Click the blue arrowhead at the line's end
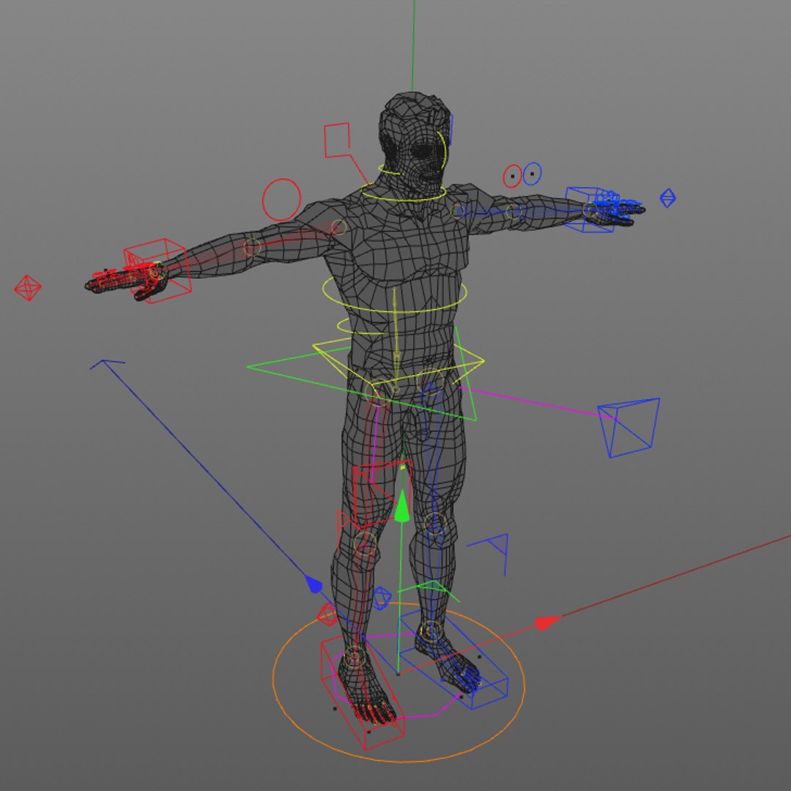This screenshot has height=791, width=791. click(x=107, y=364)
